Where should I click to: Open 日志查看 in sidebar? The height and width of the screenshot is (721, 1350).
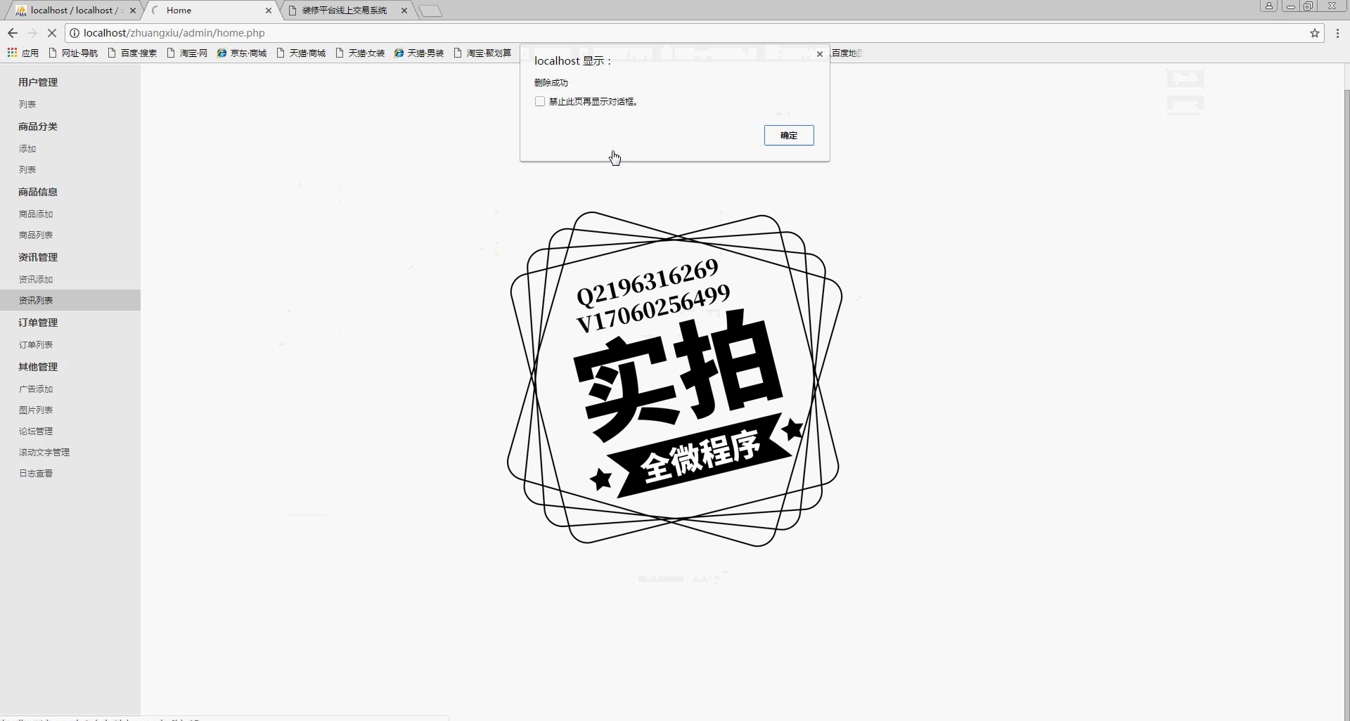pos(36,473)
